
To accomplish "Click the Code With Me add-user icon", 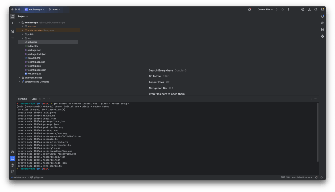I will point(309,10).
